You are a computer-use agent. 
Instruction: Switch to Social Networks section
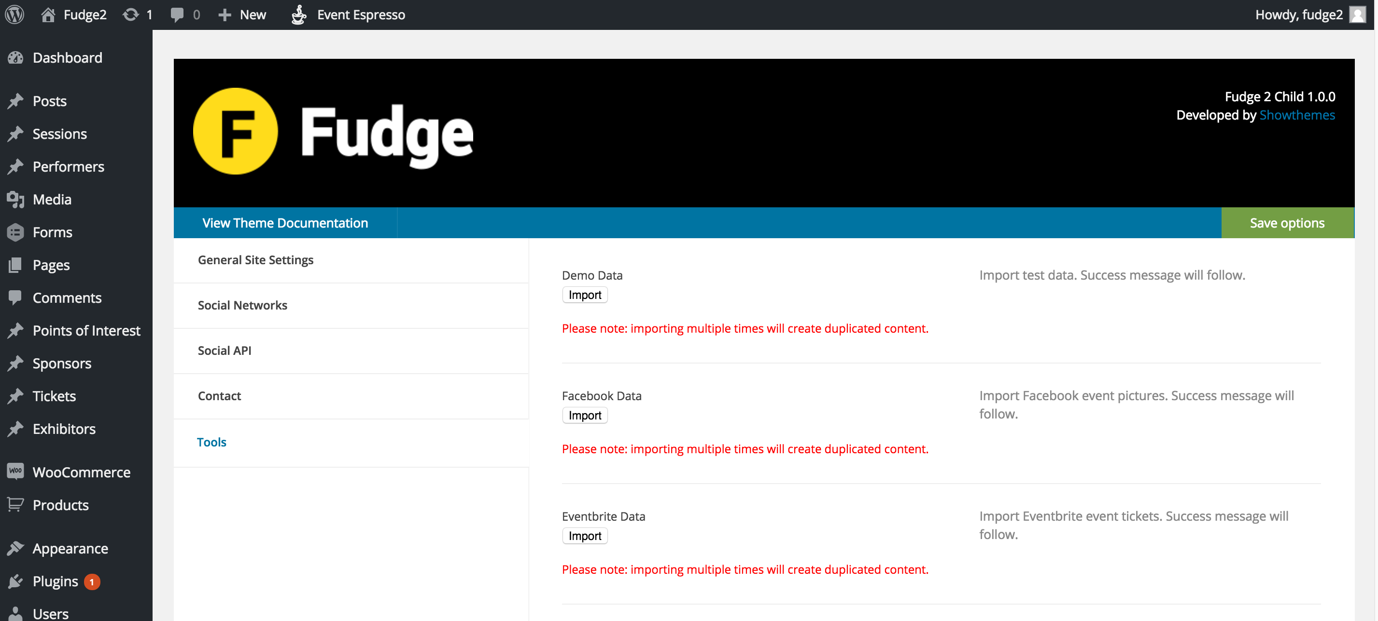tap(351, 305)
